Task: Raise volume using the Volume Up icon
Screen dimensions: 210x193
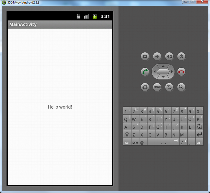Action: point(169,56)
